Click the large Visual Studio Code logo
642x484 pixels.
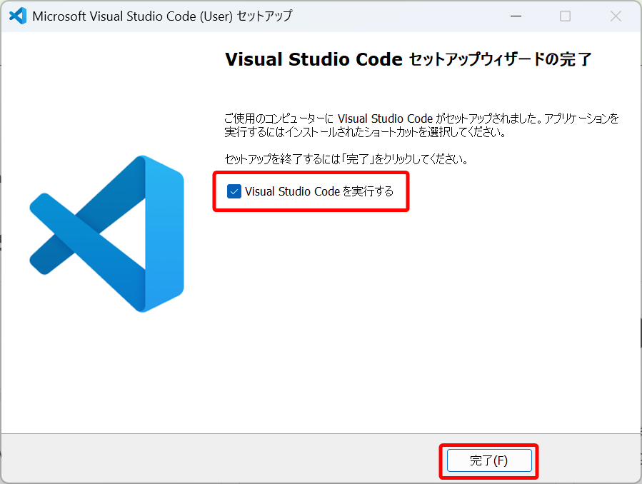pyautogui.click(x=107, y=233)
